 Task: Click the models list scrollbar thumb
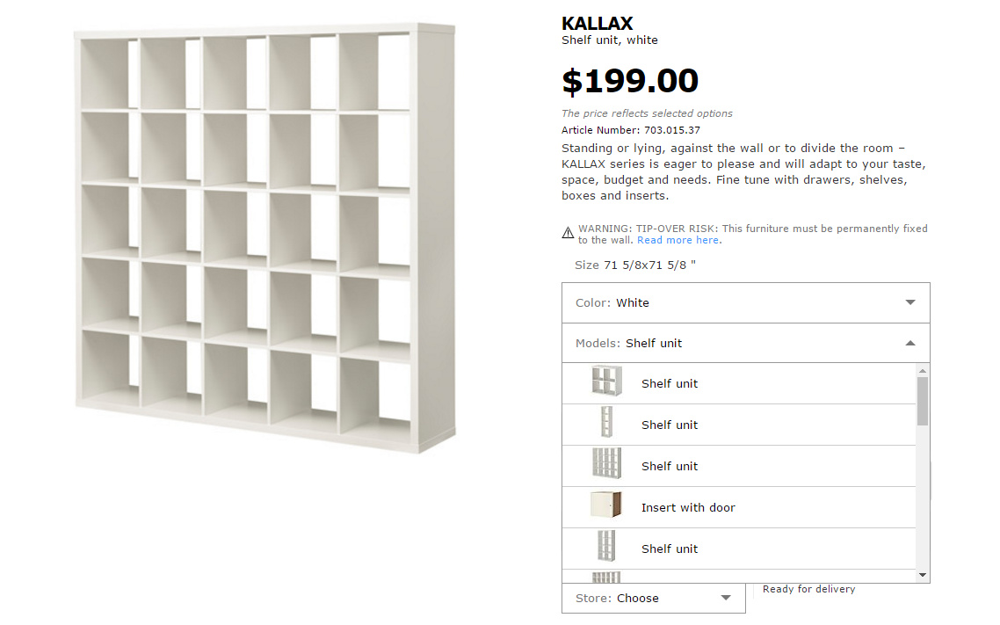click(x=923, y=400)
